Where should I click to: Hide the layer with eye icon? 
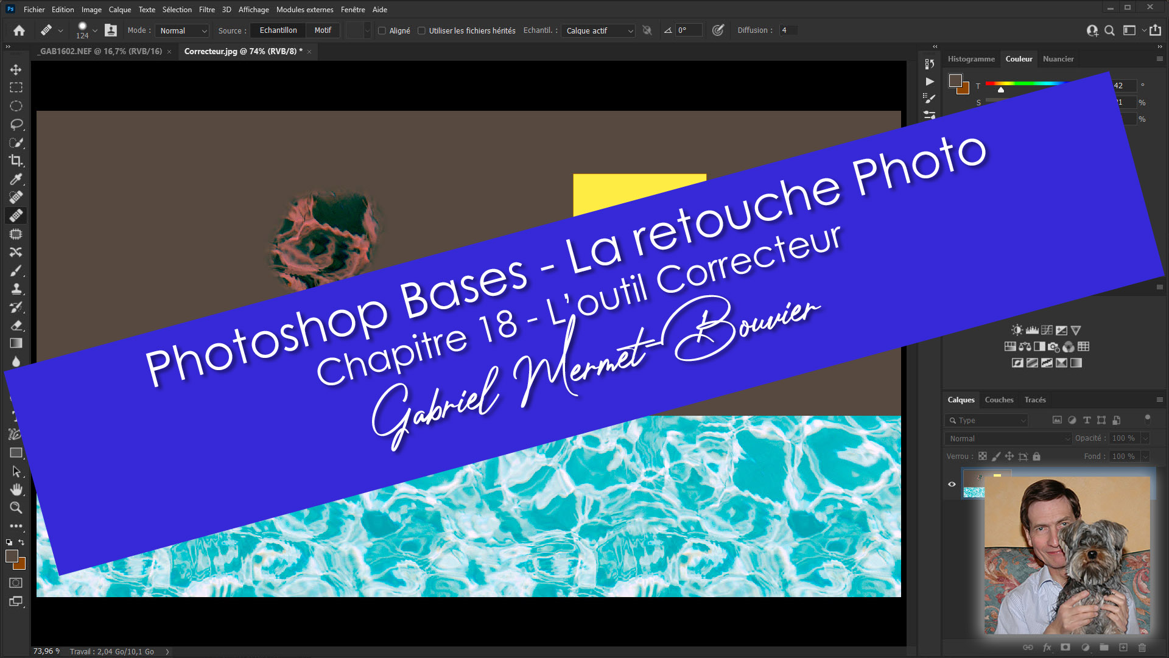pyautogui.click(x=952, y=485)
